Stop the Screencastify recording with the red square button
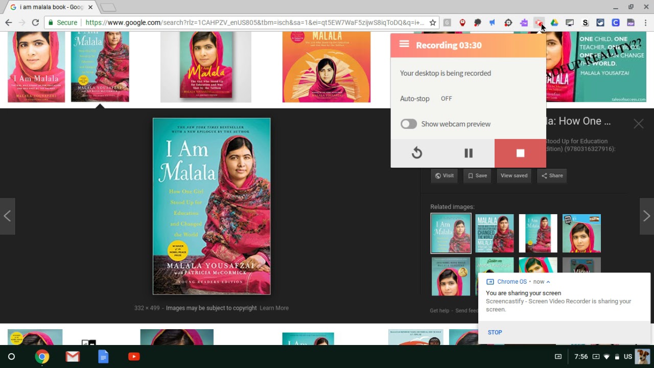The image size is (654, 368). 520,153
